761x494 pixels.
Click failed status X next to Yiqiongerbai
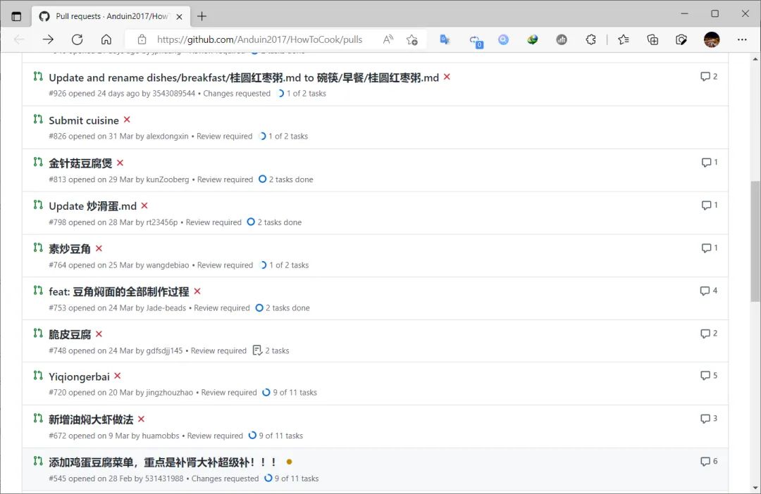point(118,376)
